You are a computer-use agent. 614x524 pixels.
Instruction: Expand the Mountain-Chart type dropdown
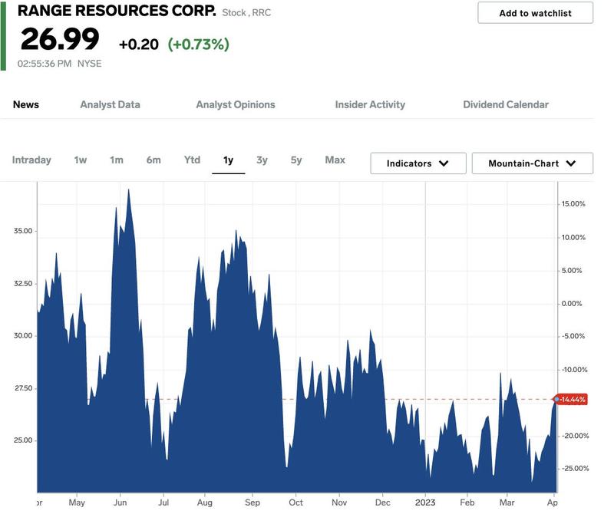click(x=532, y=163)
